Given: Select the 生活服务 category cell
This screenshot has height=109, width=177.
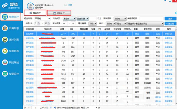Looking at the screenshot, I should tap(30, 88).
